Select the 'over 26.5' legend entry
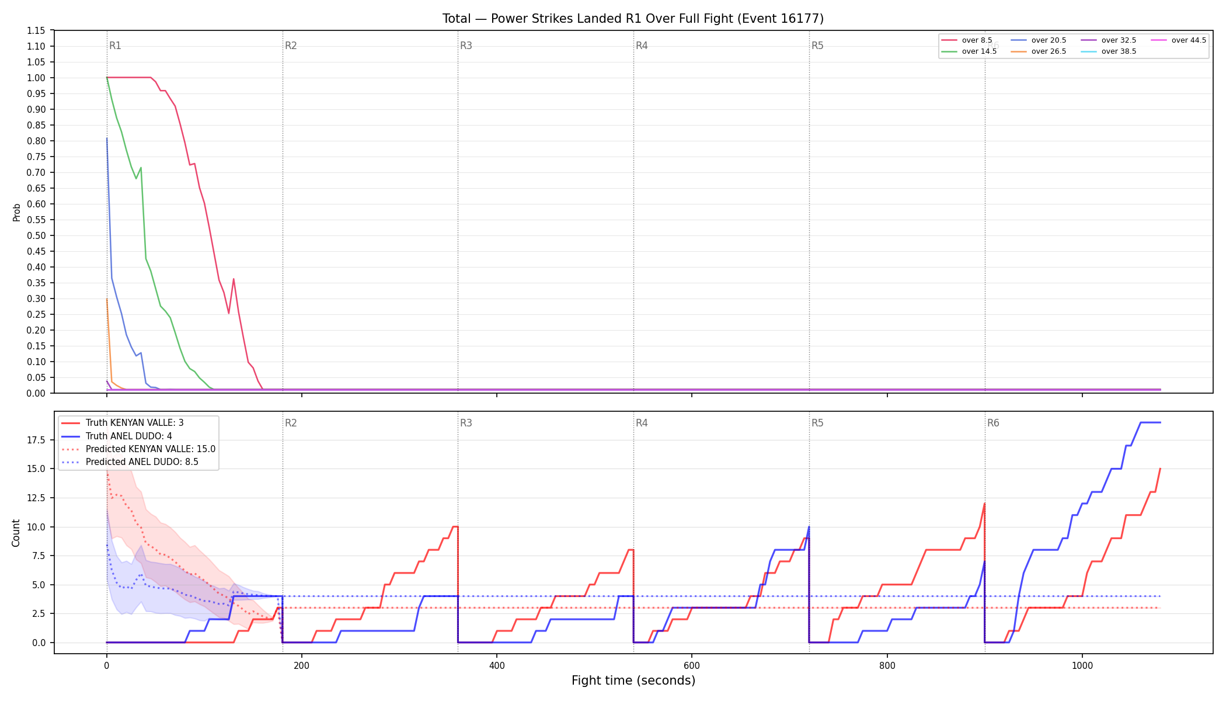Screen dimensions: 1226x701 (x=1039, y=51)
